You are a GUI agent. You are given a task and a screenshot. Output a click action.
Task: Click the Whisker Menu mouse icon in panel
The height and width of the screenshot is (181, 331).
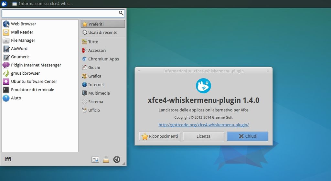coord(4,4)
